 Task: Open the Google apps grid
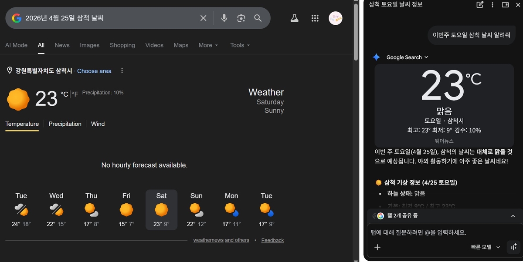pyautogui.click(x=315, y=18)
